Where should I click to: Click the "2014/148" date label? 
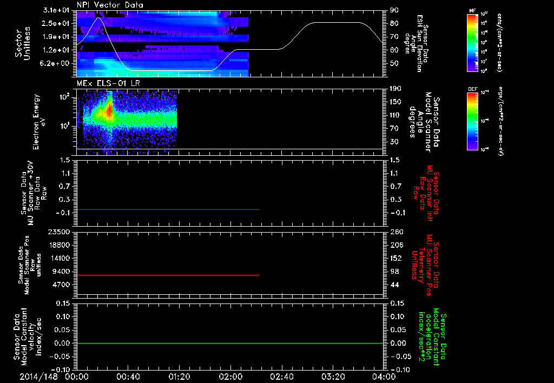click(38, 377)
